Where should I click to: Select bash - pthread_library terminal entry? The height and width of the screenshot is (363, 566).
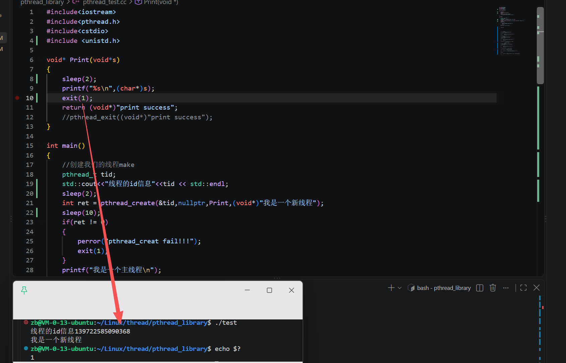point(439,288)
